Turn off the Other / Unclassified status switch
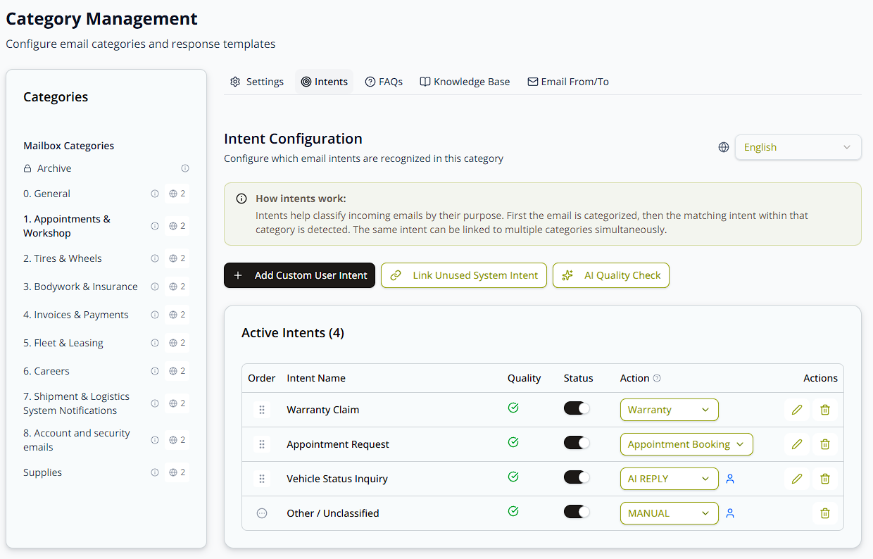Viewport: 873px width, 559px height. point(577,512)
